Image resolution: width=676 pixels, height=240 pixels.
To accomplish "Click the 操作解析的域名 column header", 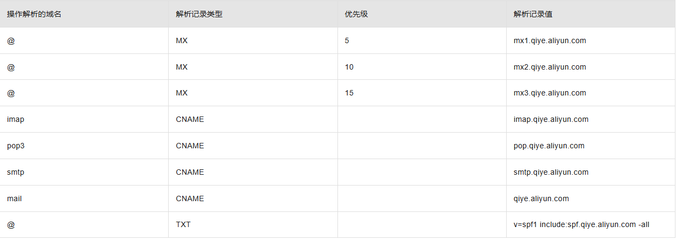I will coord(34,14).
